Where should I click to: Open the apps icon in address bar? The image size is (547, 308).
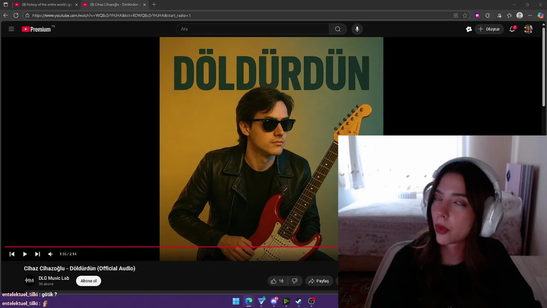pyautogui.click(x=456, y=15)
